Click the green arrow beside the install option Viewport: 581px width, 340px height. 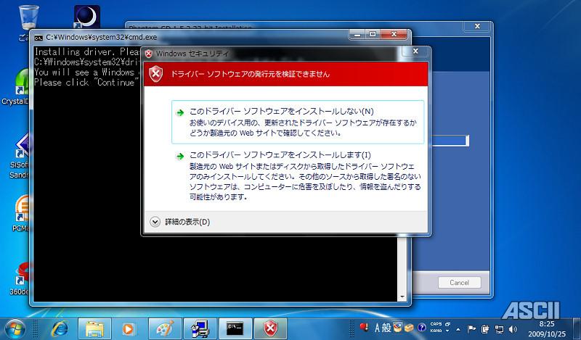point(180,156)
